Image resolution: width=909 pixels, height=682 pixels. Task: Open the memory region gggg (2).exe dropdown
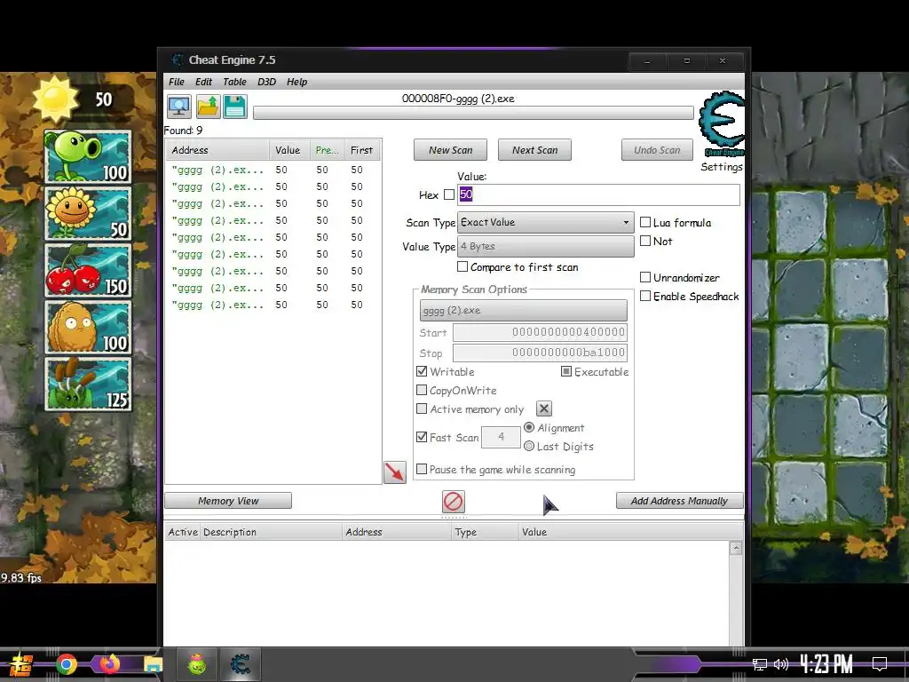point(523,310)
